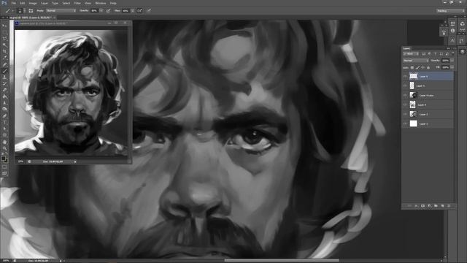Toggle visibility of Layer 4
Screen dimensions: 467x263
coord(405,104)
